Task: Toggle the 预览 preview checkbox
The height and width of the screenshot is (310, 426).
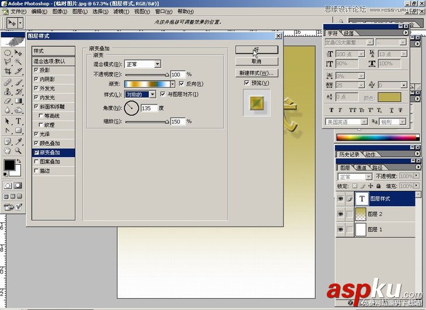Action: 247,83
